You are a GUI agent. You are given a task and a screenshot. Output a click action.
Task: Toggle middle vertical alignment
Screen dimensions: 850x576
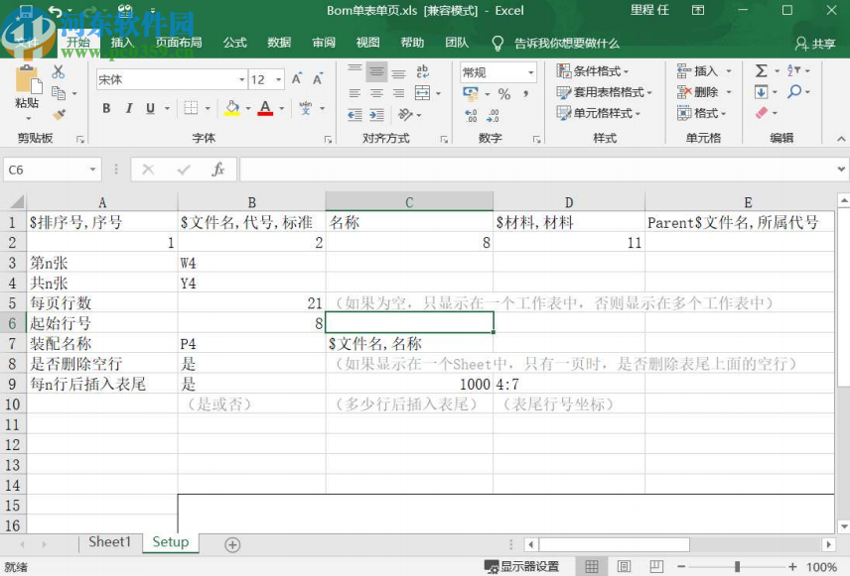[x=376, y=72]
